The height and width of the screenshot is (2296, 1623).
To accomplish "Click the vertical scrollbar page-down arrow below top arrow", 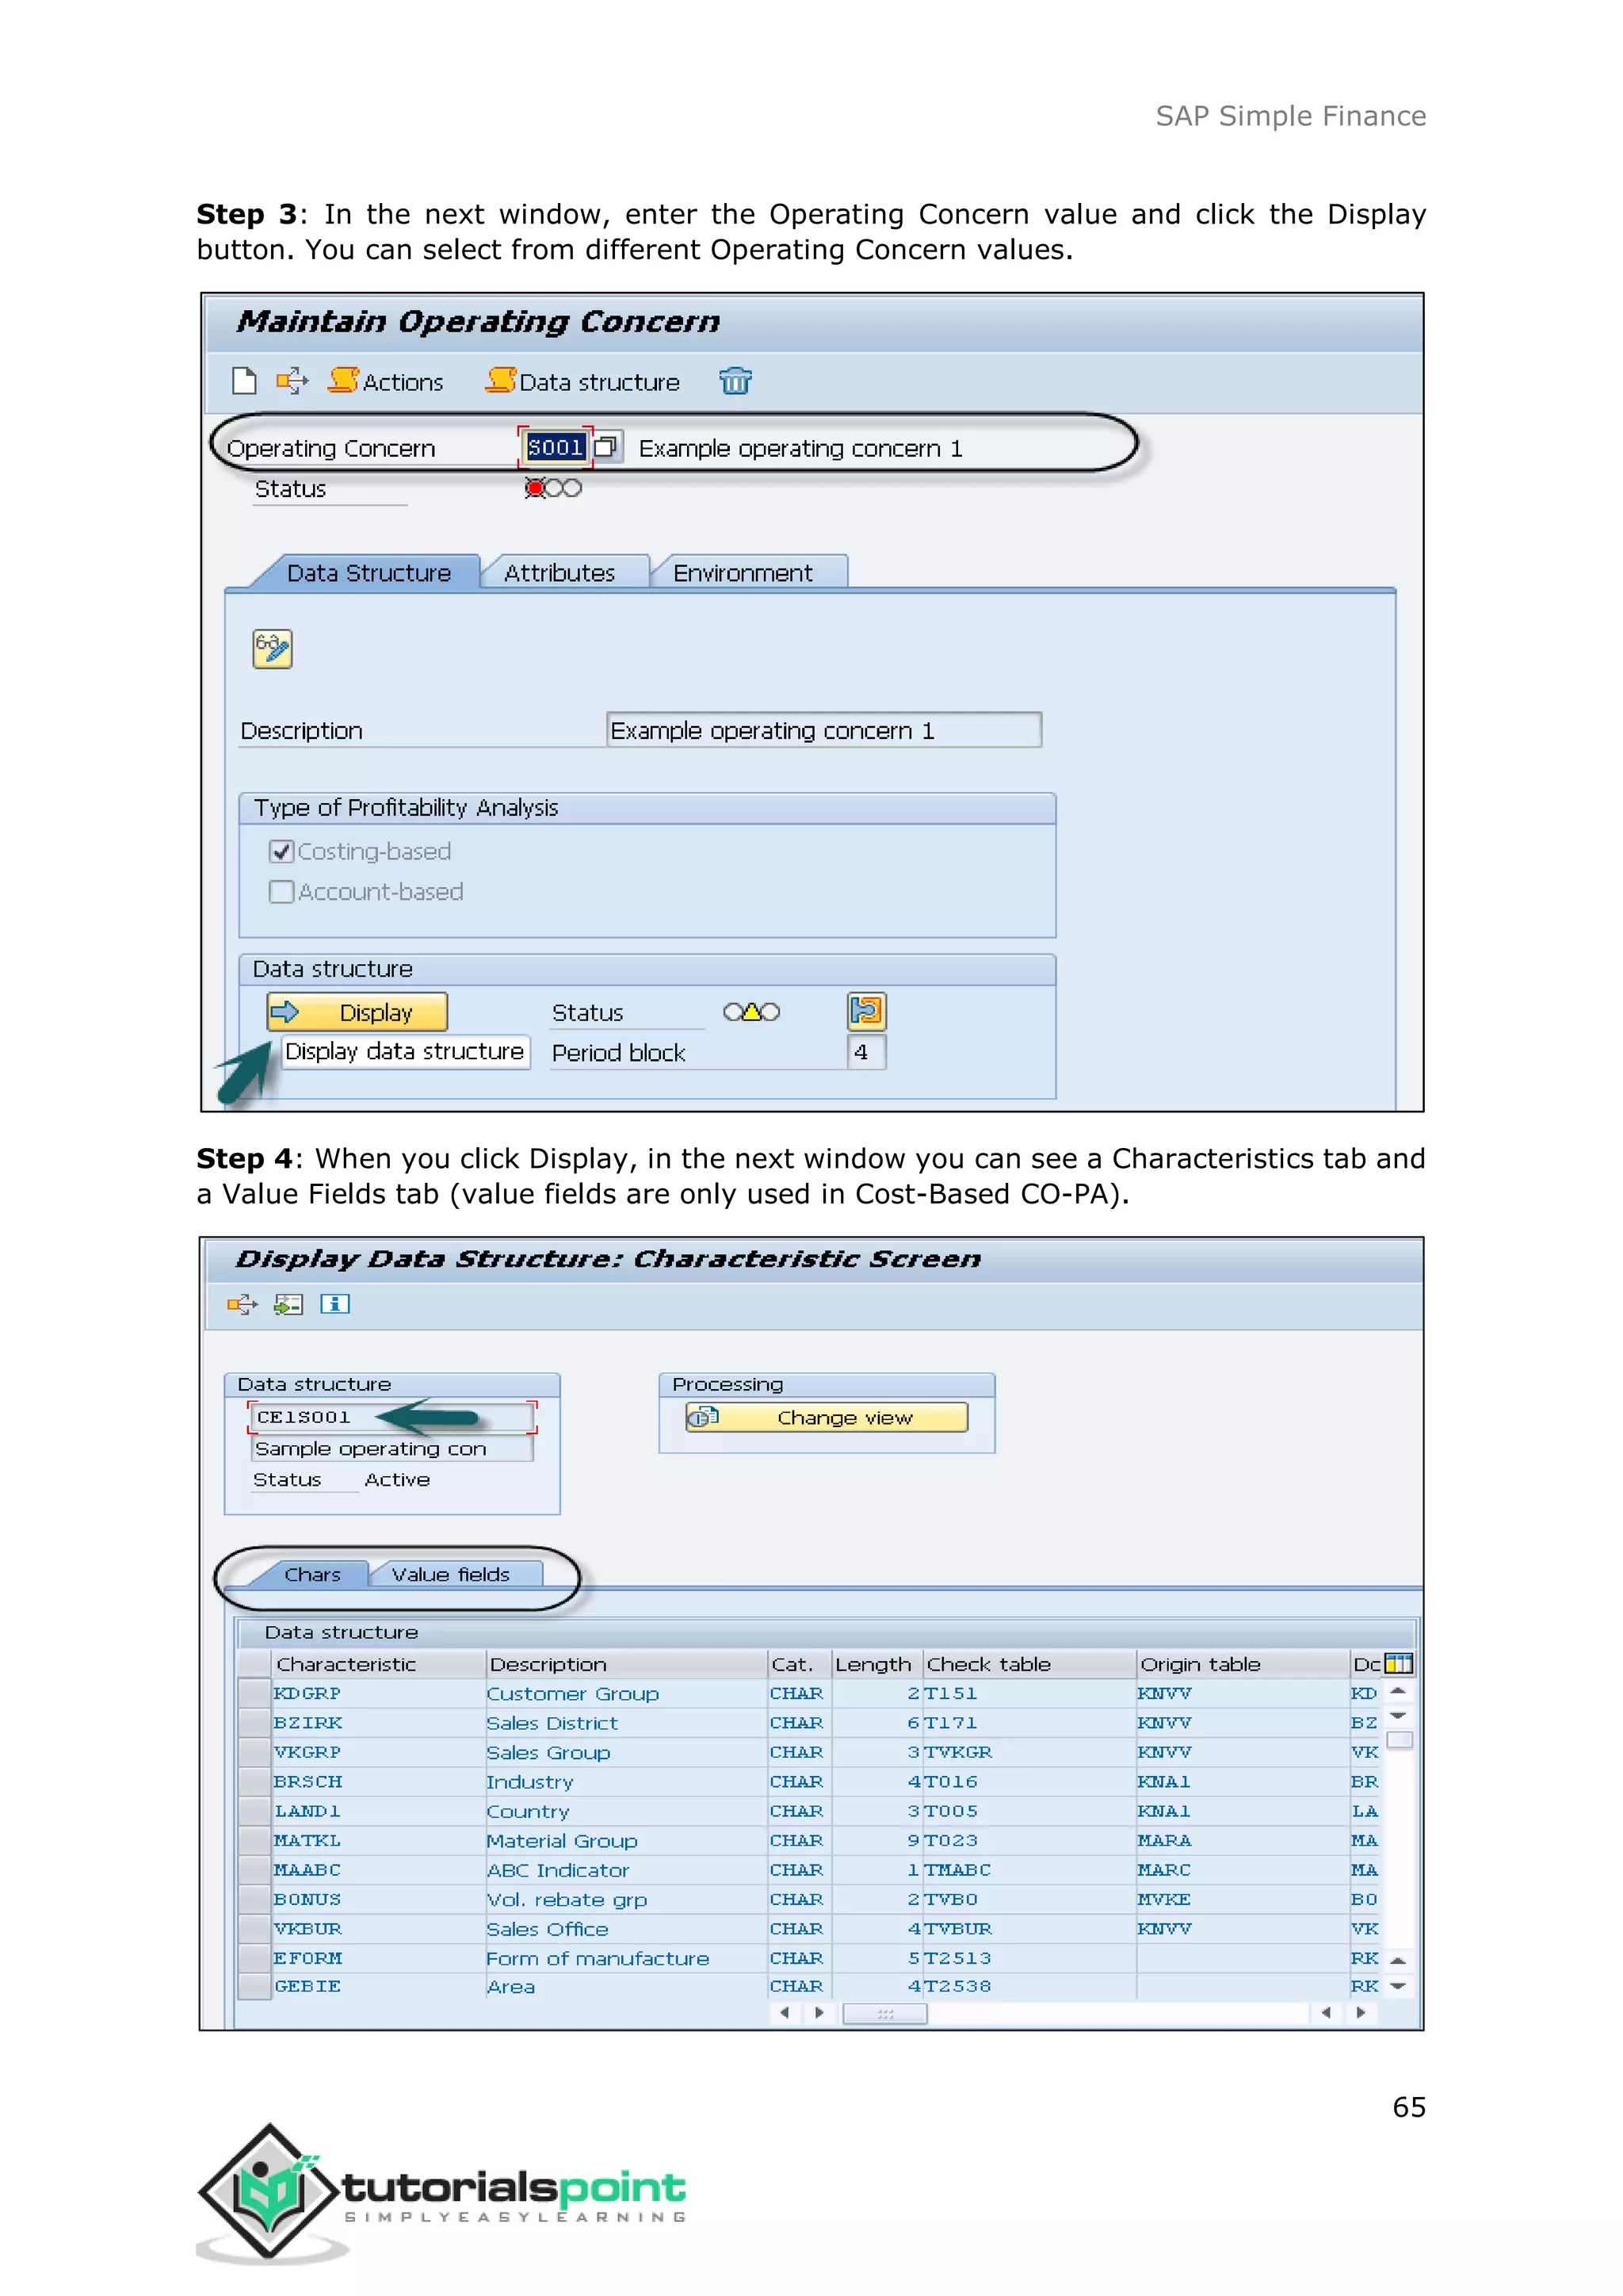I will pos(1398,1715).
